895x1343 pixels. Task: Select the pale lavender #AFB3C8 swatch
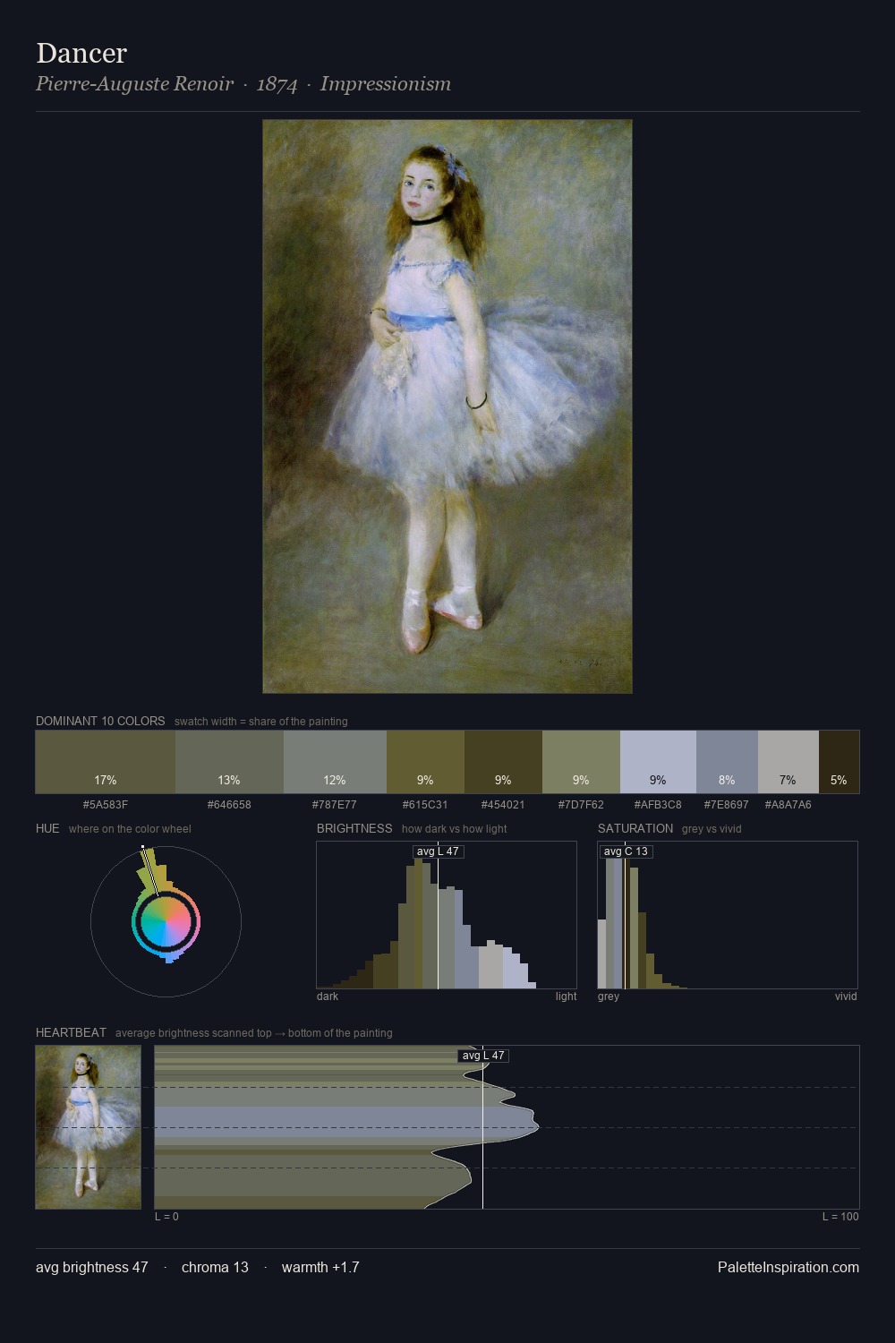point(658,762)
